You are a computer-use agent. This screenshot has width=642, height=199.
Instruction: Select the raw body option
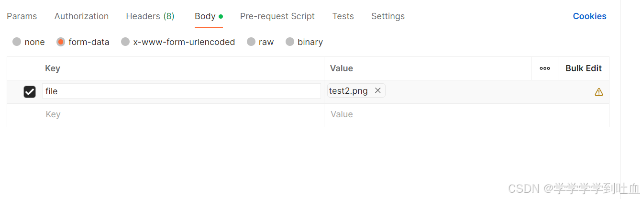tap(251, 42)
